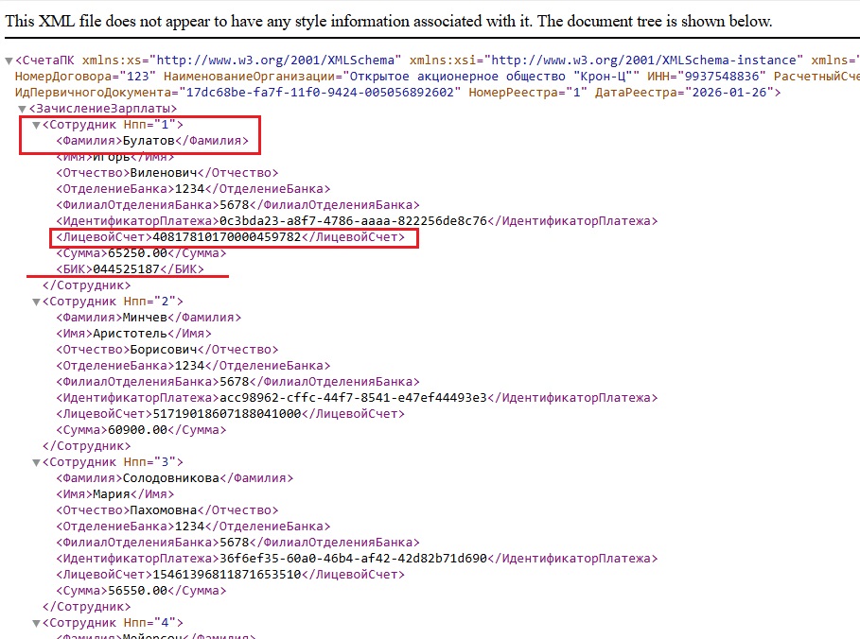Collapse the Сотрудник Нпп="1" node
This screenshot has height=639, width=860.
[x=37, y=125]
